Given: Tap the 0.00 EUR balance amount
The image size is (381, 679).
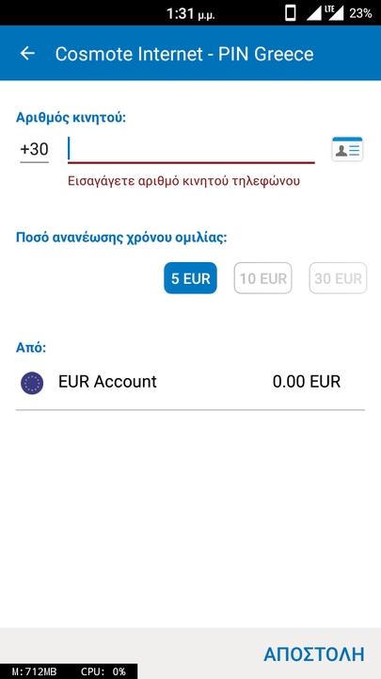Looking at the screenshot, I should pyautogui.click(x=307, y=382).
